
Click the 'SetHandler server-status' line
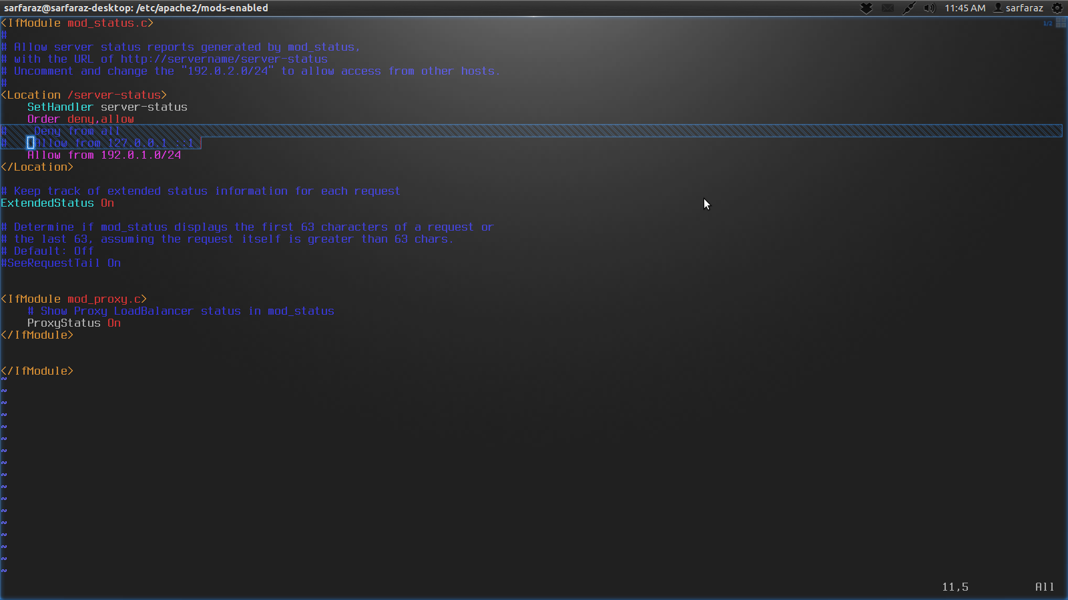(x=107, y=107)
